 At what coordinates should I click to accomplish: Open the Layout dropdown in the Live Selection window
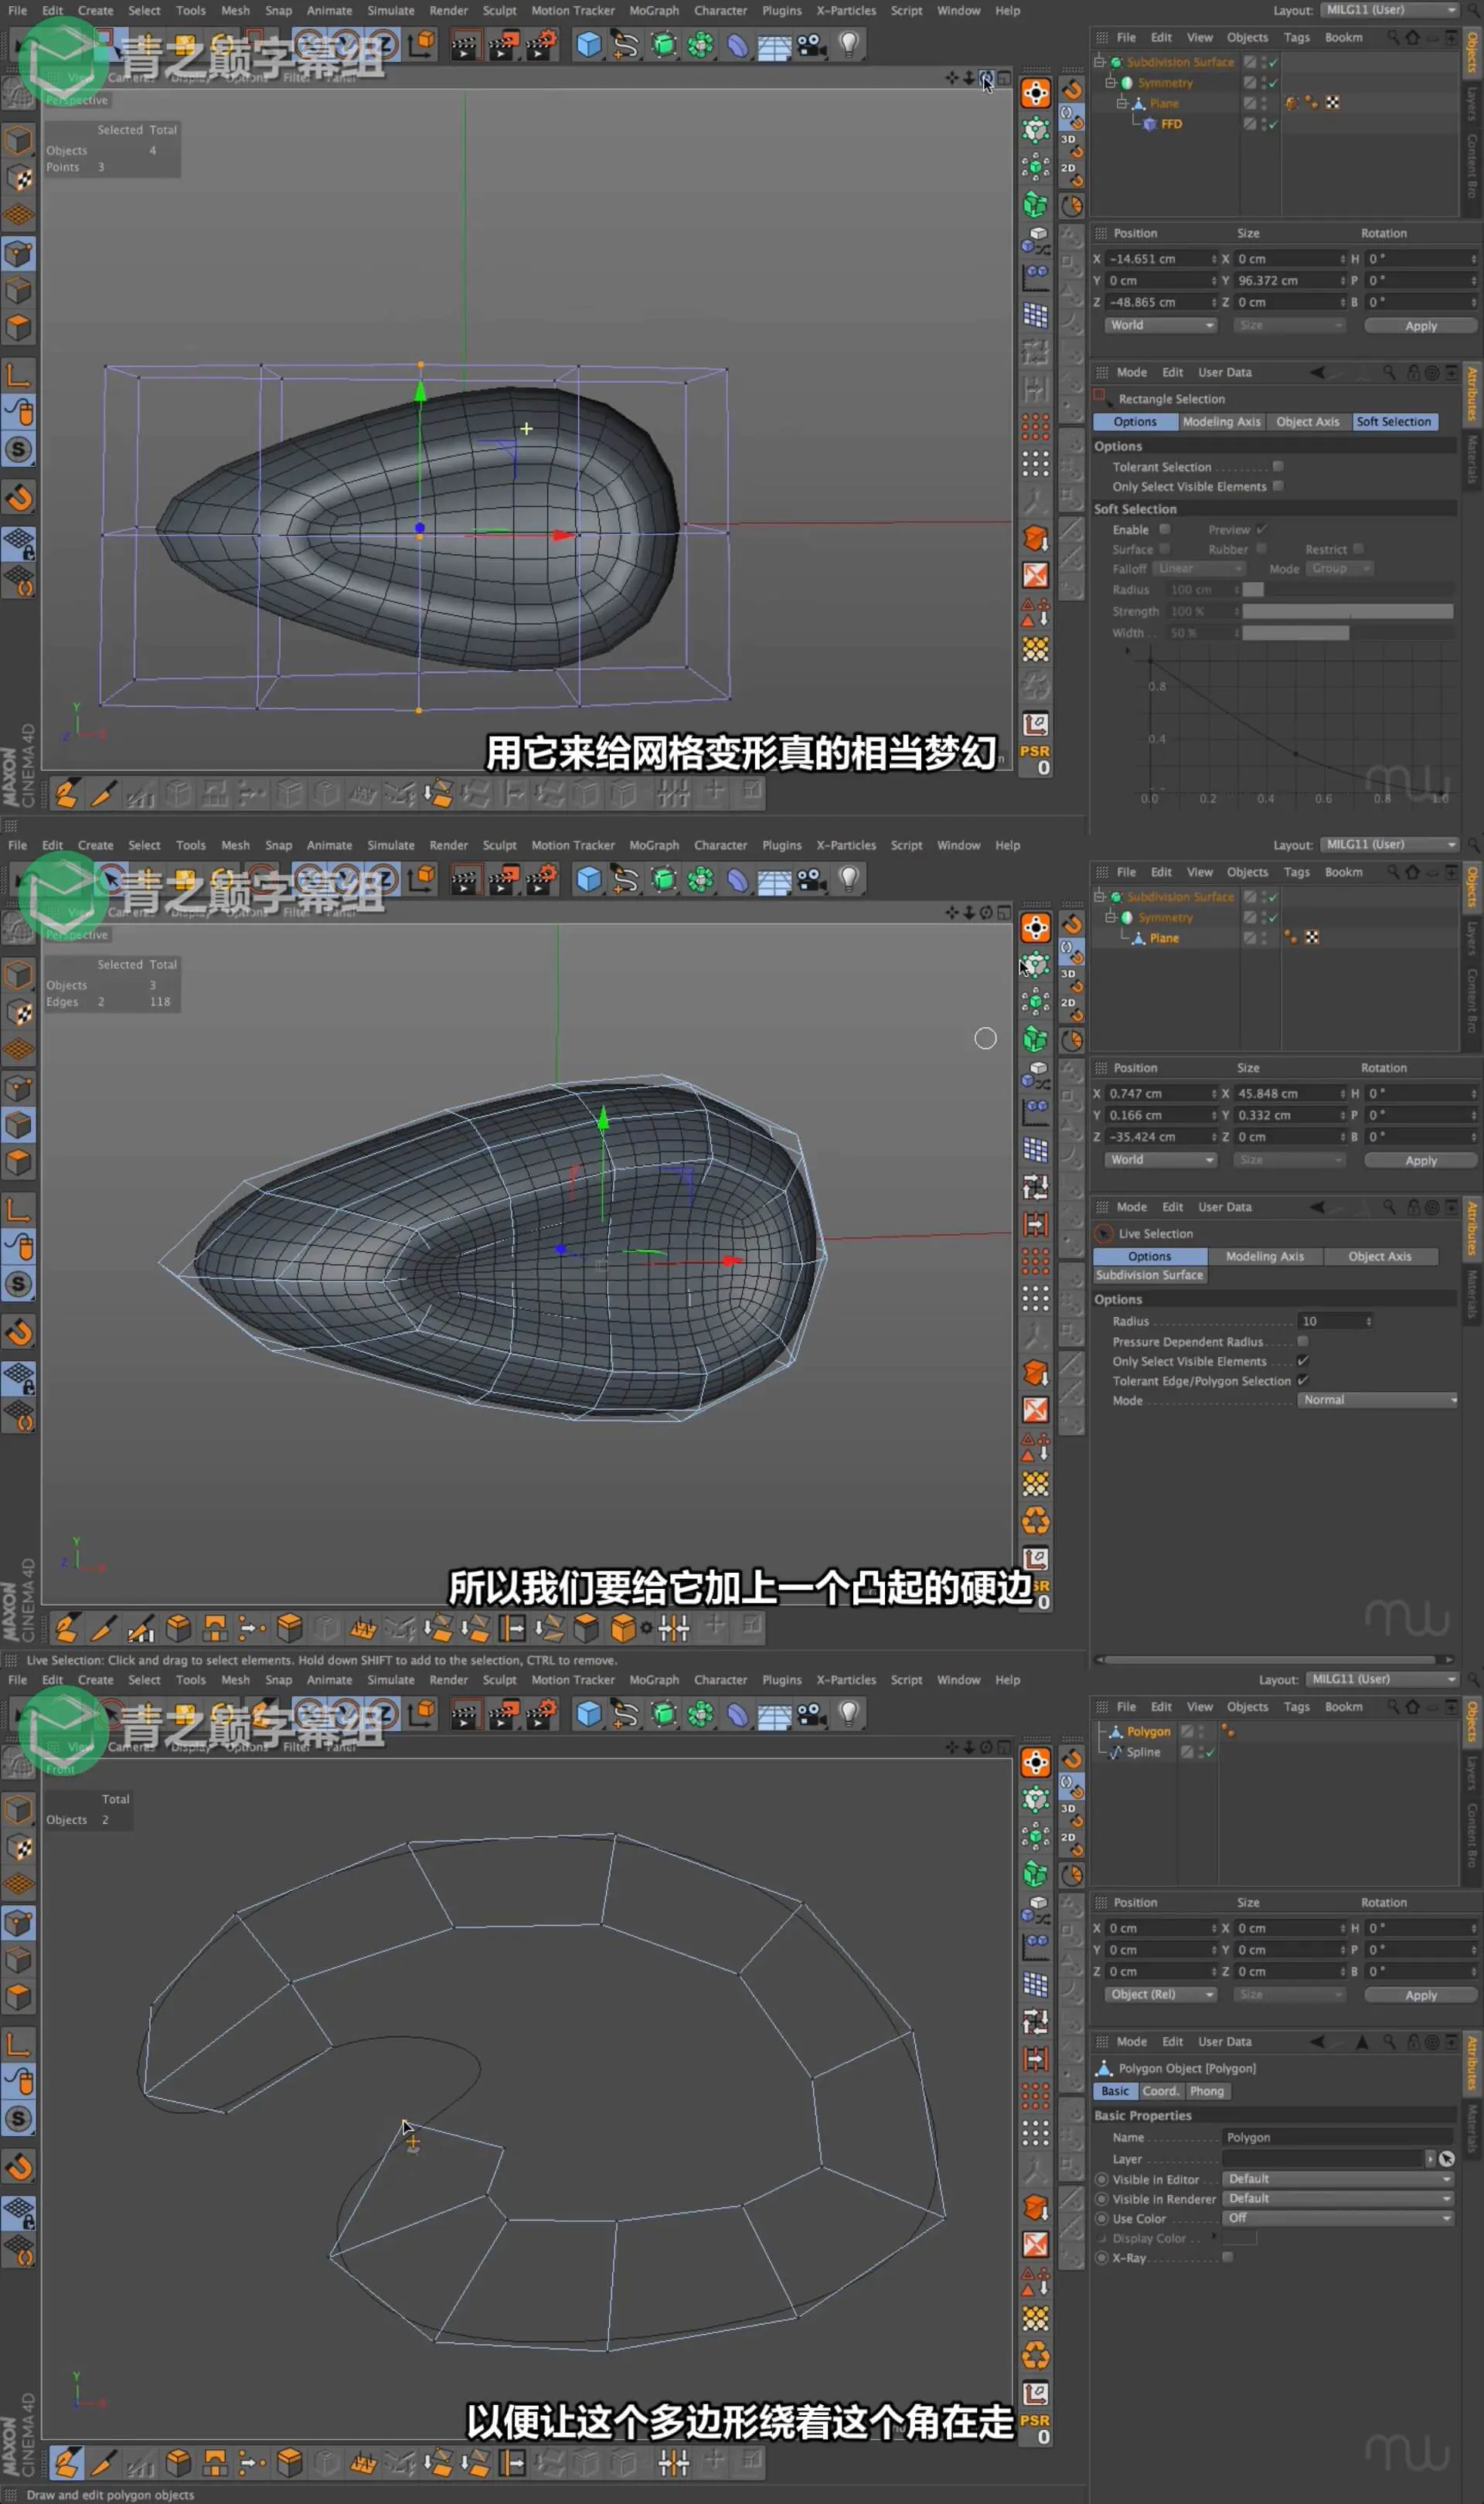click(1390, 845)
